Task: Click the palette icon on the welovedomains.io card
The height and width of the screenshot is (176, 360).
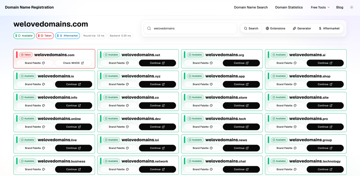Action: point(44,84)
